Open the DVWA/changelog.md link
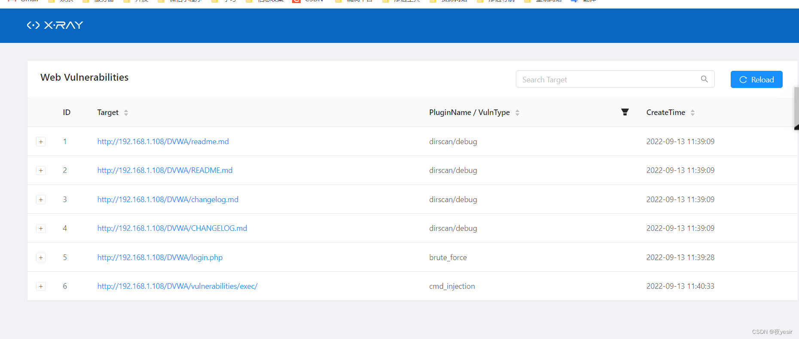Image resolution: width=799 pixels, height=339 pixels. click(168, 200)
